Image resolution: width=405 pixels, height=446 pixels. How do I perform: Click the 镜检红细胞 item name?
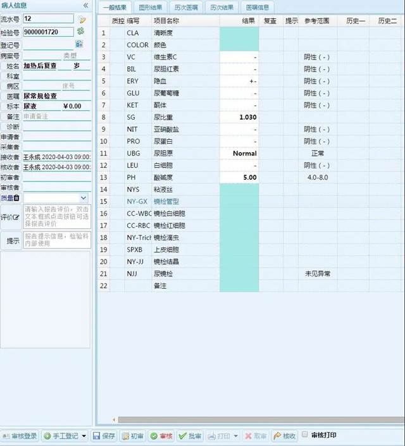point(170,226)
